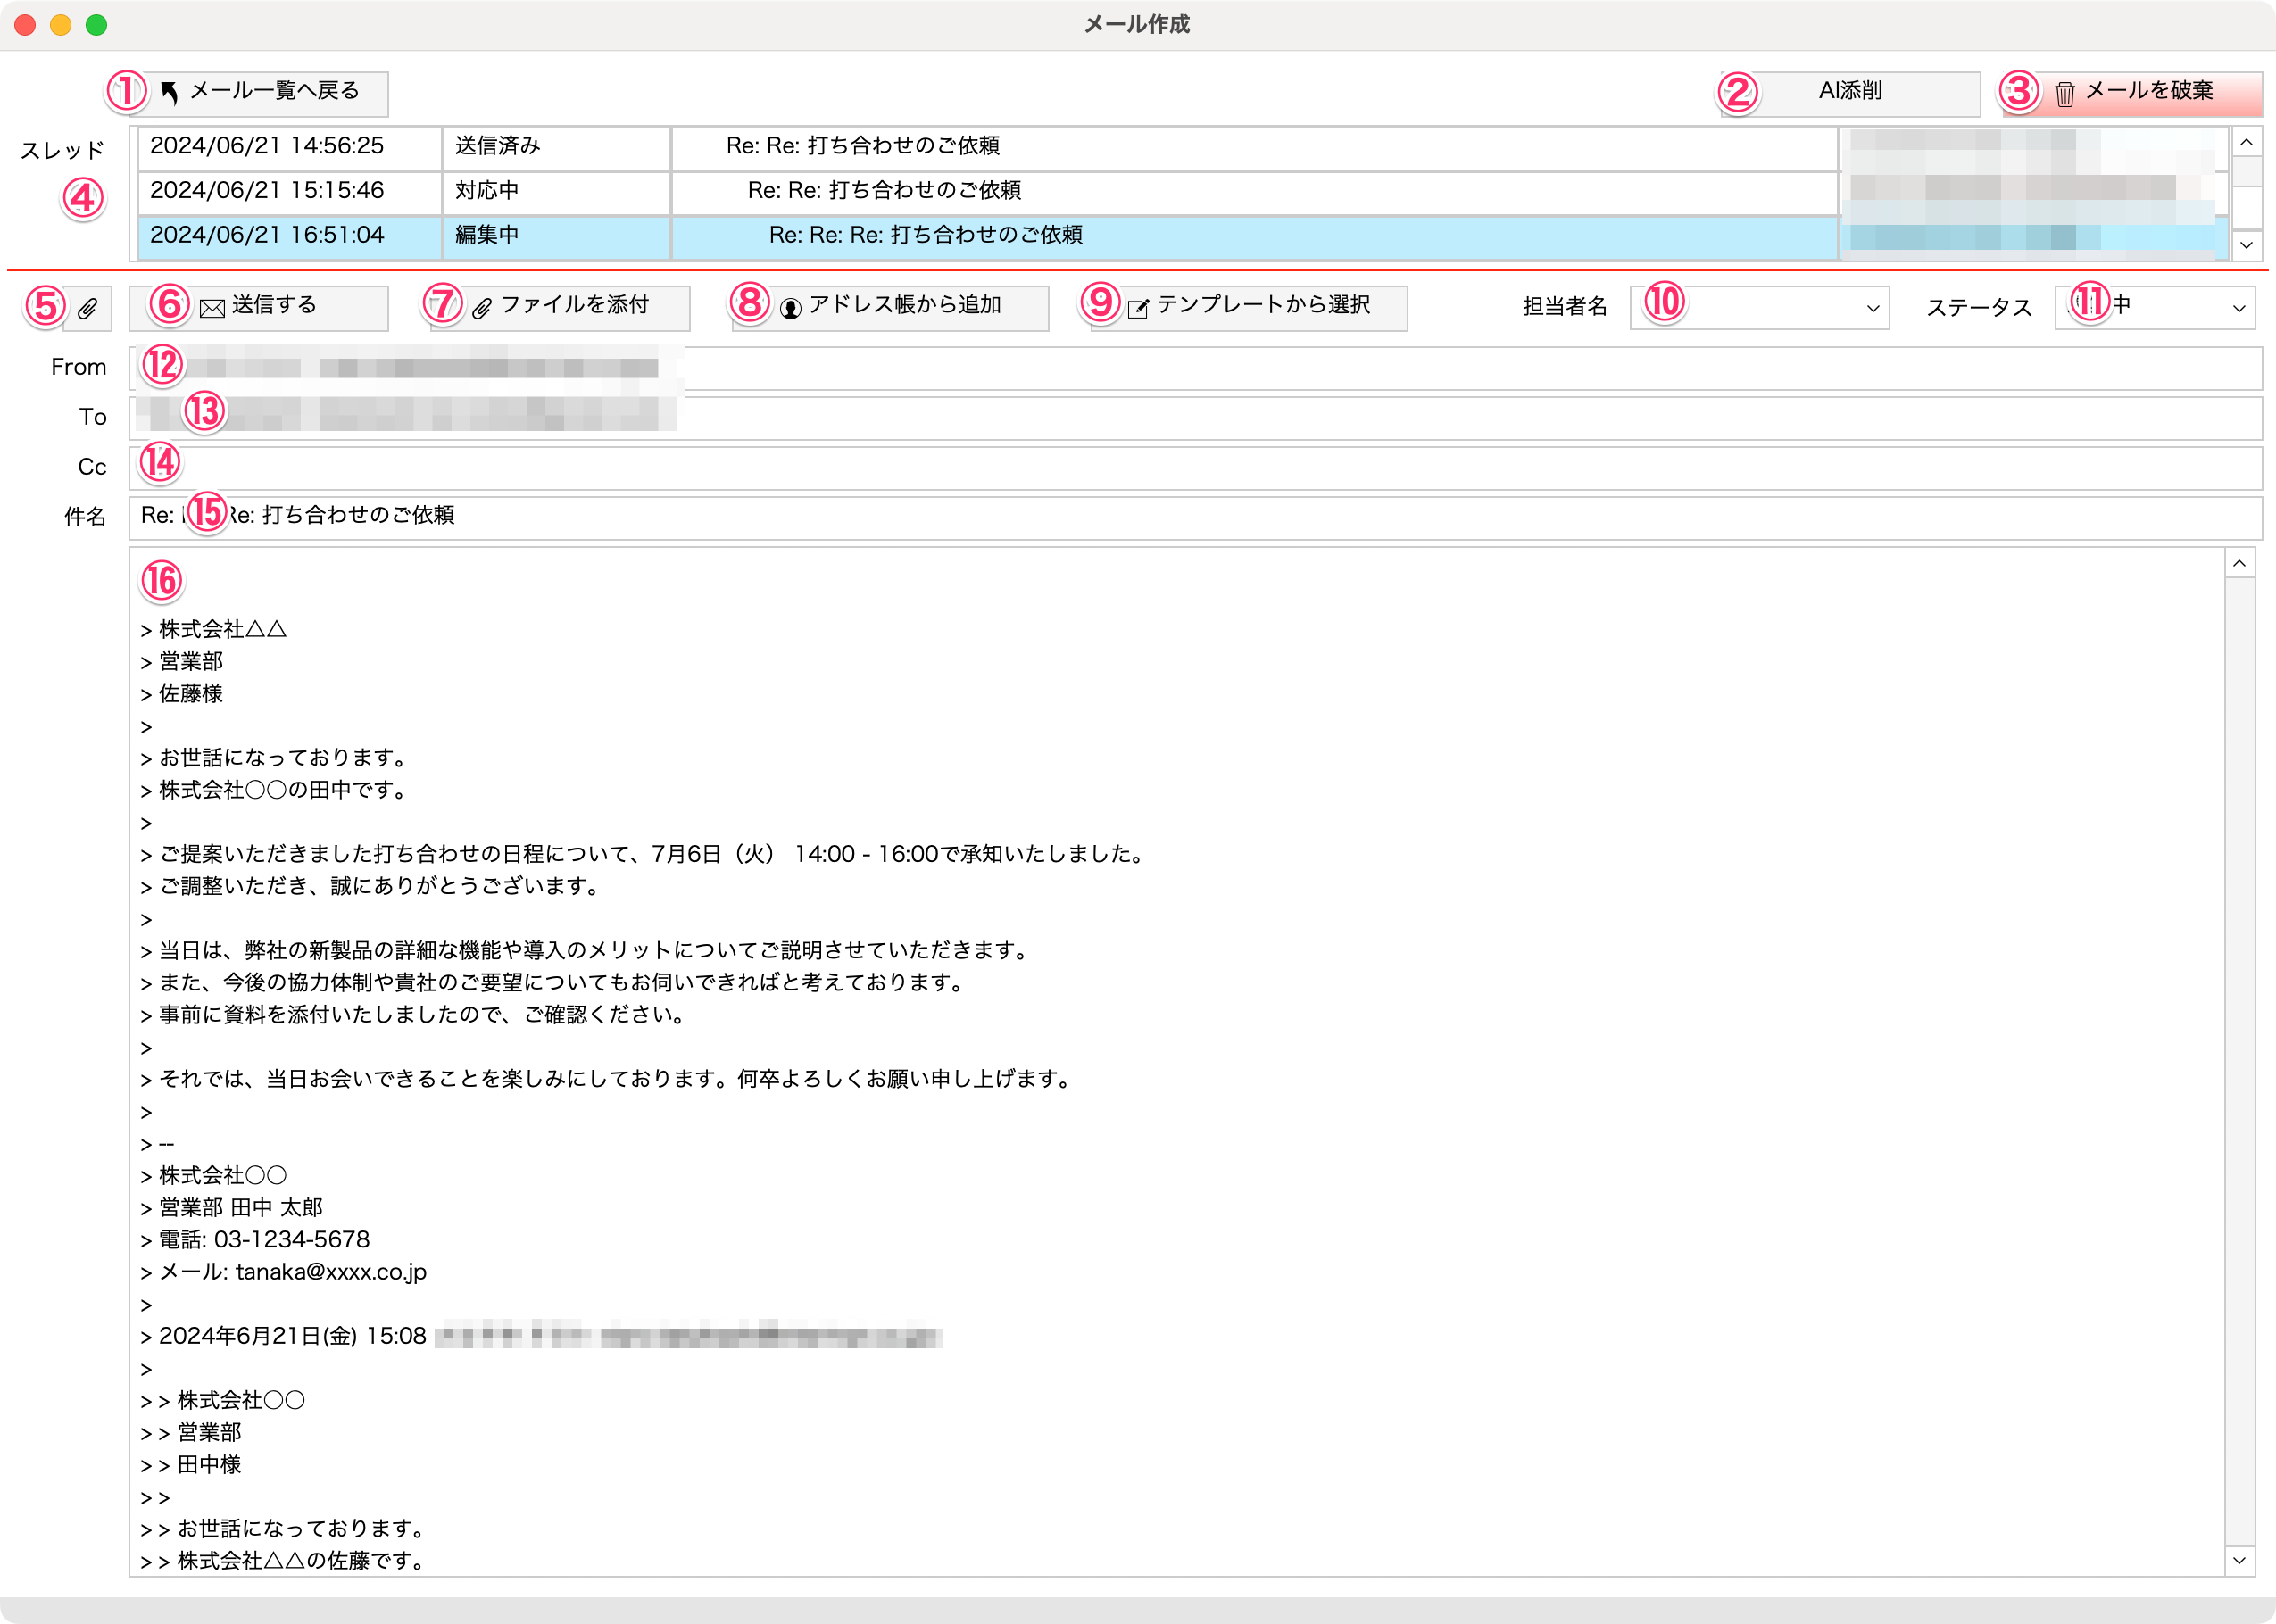The width and height of the screenshot is (2276, 1624).
Task: Click the edit icon on テンプレートから選択
Action: [1137, 308]
